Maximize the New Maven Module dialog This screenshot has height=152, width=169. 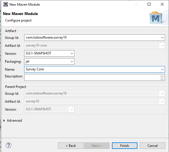click(149, 4)
